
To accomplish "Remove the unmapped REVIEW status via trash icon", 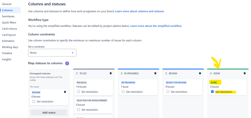I will (65, 92).
